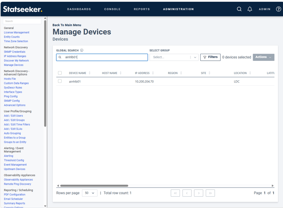283x208 pixels.
Task: Open Remote Ping Discovery link
Action: click(x=17, y=184)
